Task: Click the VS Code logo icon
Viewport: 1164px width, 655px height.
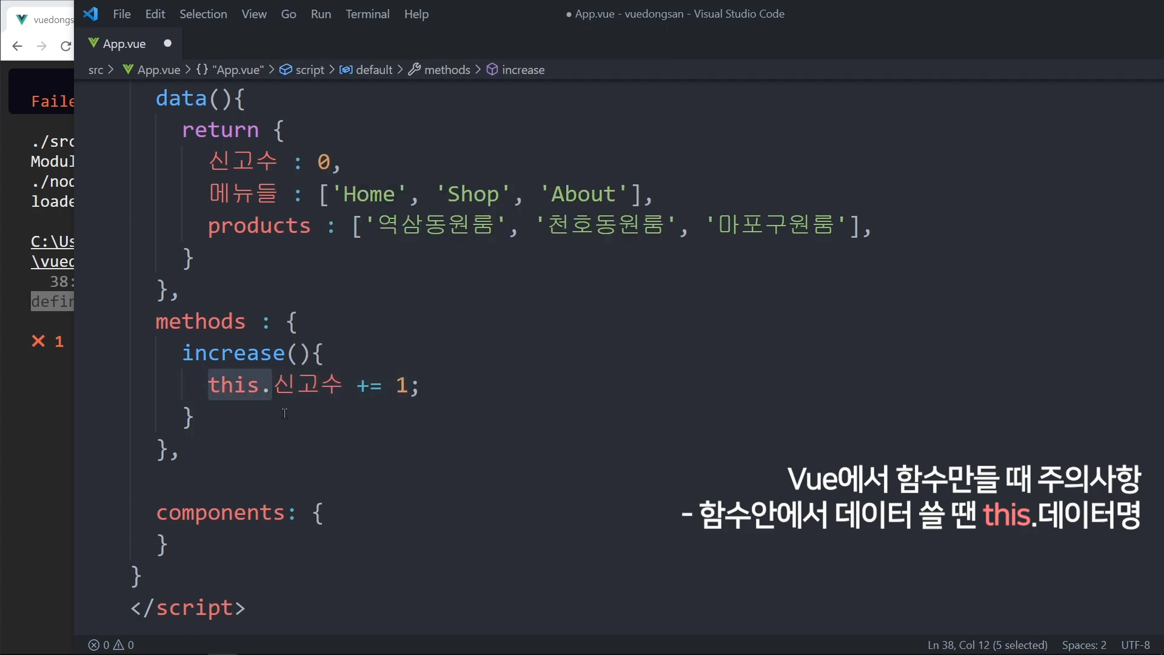Action: [x=91, y=14]
